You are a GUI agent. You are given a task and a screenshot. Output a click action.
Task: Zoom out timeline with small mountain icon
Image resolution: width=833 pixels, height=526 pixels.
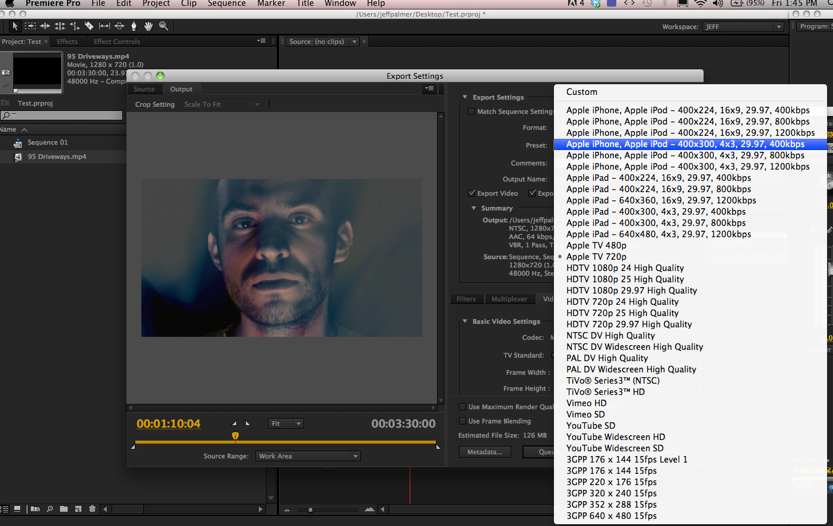tap(287, 509)
